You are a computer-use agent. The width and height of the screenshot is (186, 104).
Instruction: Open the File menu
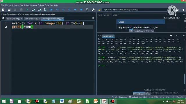(x=3, y=5)
